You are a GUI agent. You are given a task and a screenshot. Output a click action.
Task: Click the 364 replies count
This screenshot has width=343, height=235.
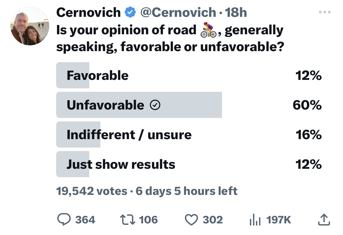(x=85, y=220)
